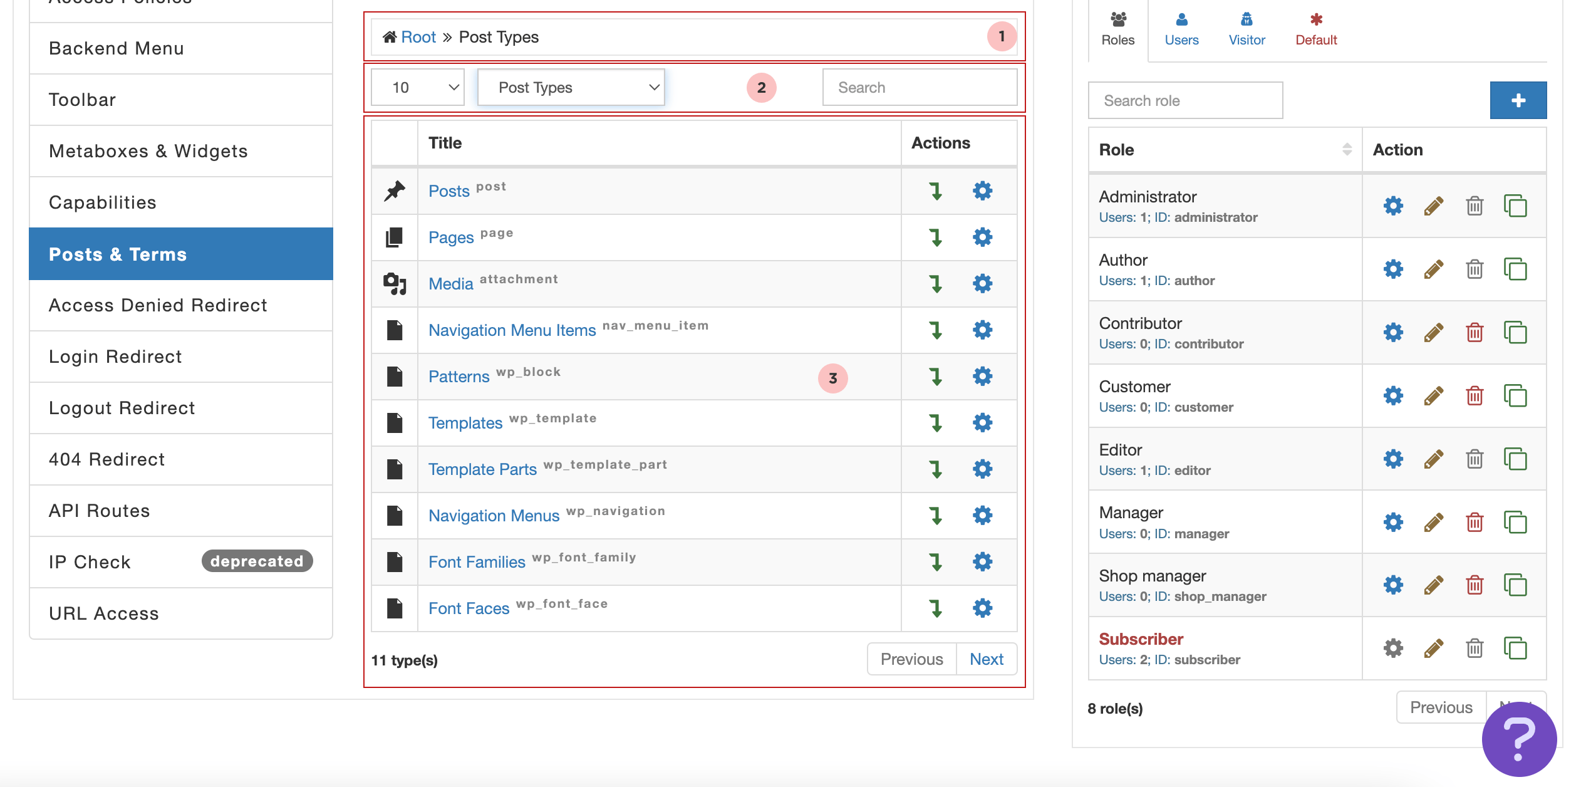Image resolution: width=1581 pixels, height=787 pixels.
Task: Open settings gear for Navigation Menus
Action: [x=982, y=515]
